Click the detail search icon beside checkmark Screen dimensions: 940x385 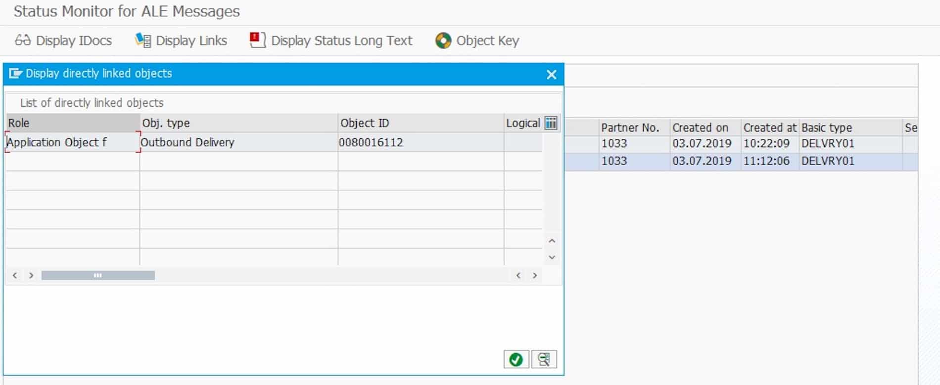[544, 359]
